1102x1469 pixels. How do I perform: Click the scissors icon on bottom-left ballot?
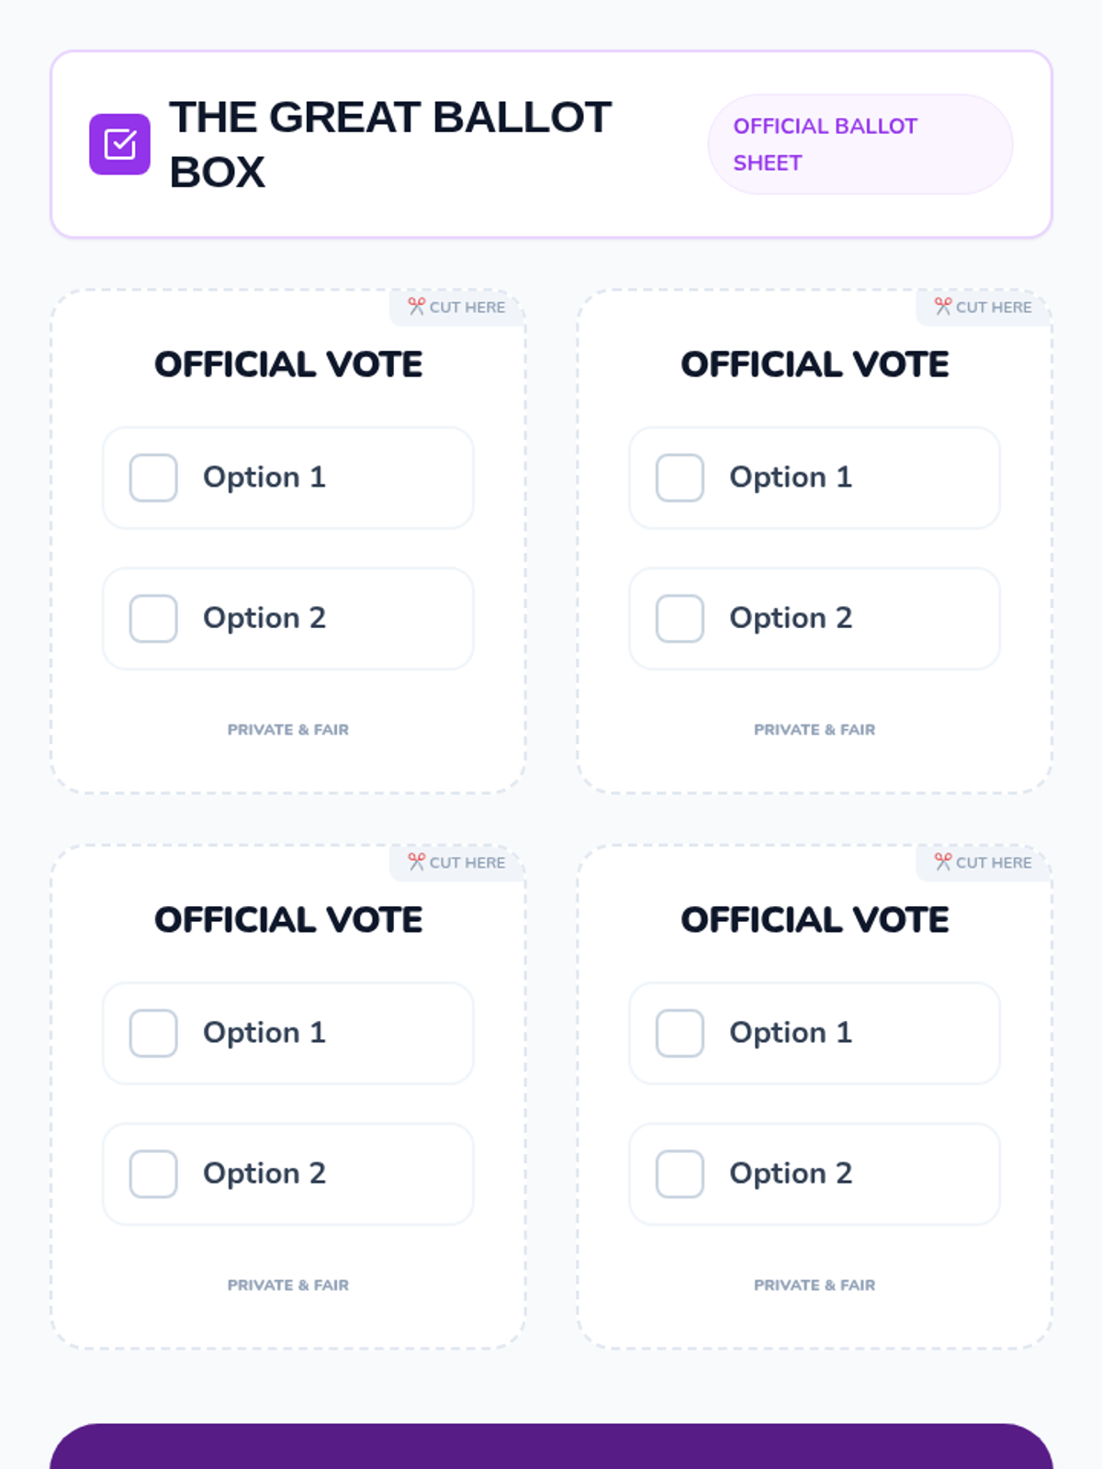[417, 862]
